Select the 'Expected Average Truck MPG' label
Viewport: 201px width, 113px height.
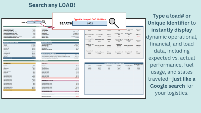click(x=10, y=33)
